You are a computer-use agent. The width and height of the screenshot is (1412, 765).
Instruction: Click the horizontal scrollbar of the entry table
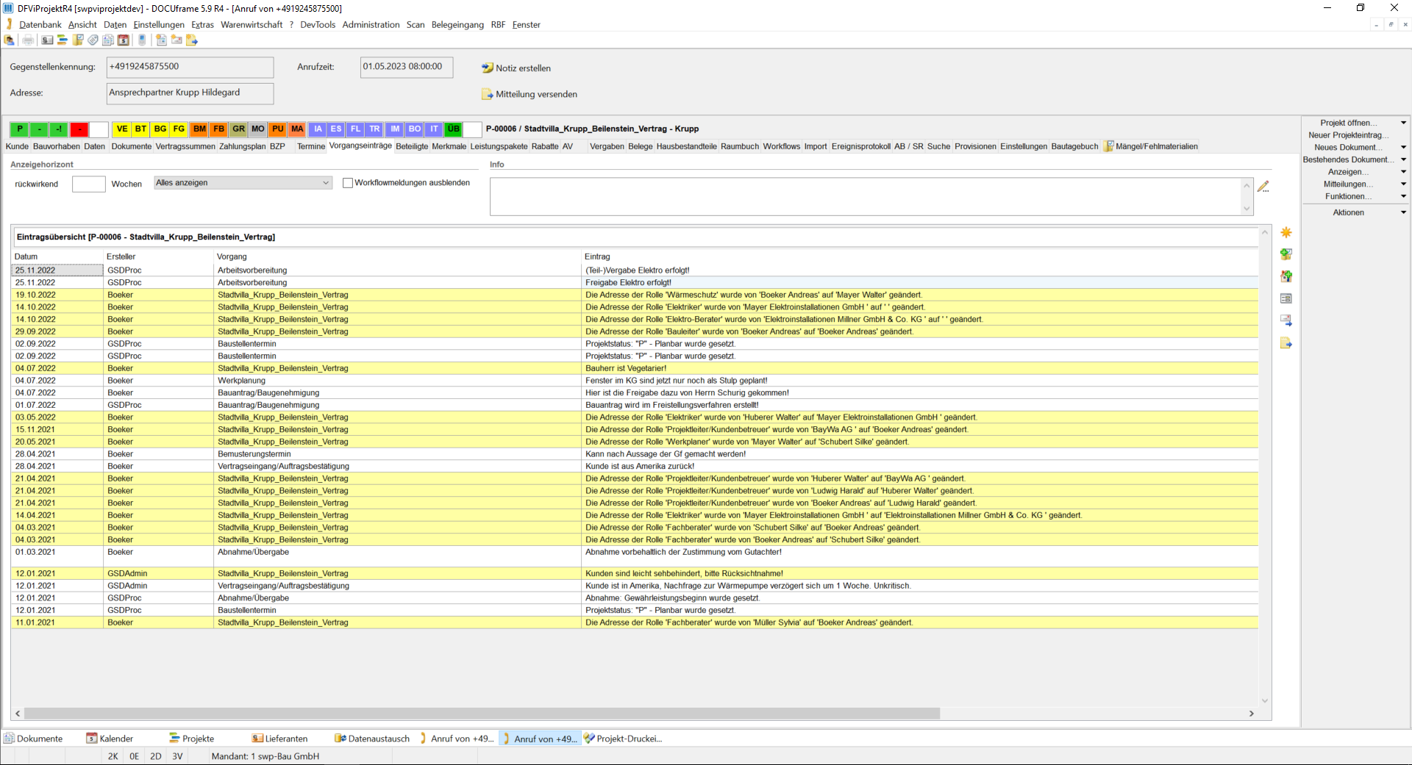482,714
